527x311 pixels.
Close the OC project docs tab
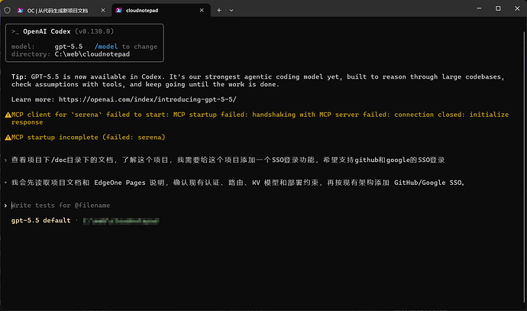pyautogui.click(x=103, y=11)
